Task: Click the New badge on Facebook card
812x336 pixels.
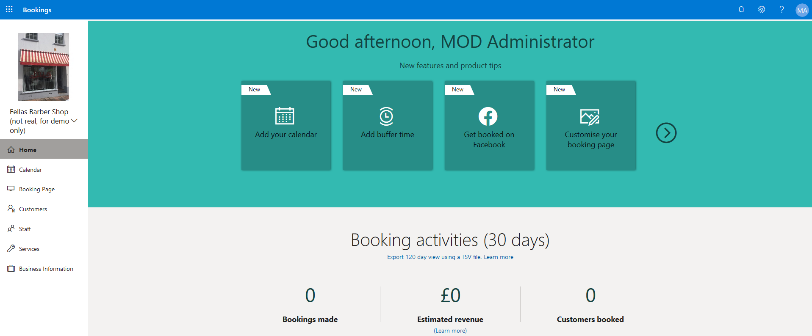Action: 459,90
